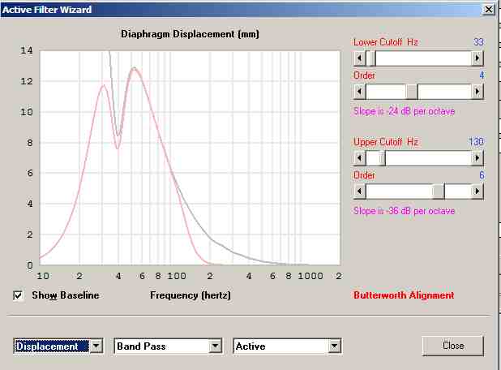Screen dimensions: 501x370
Task: Open the Active filter mode dropdown
Action: point(334,346)
